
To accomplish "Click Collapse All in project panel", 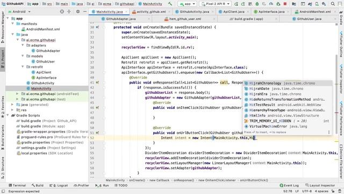I will [69, 11].
